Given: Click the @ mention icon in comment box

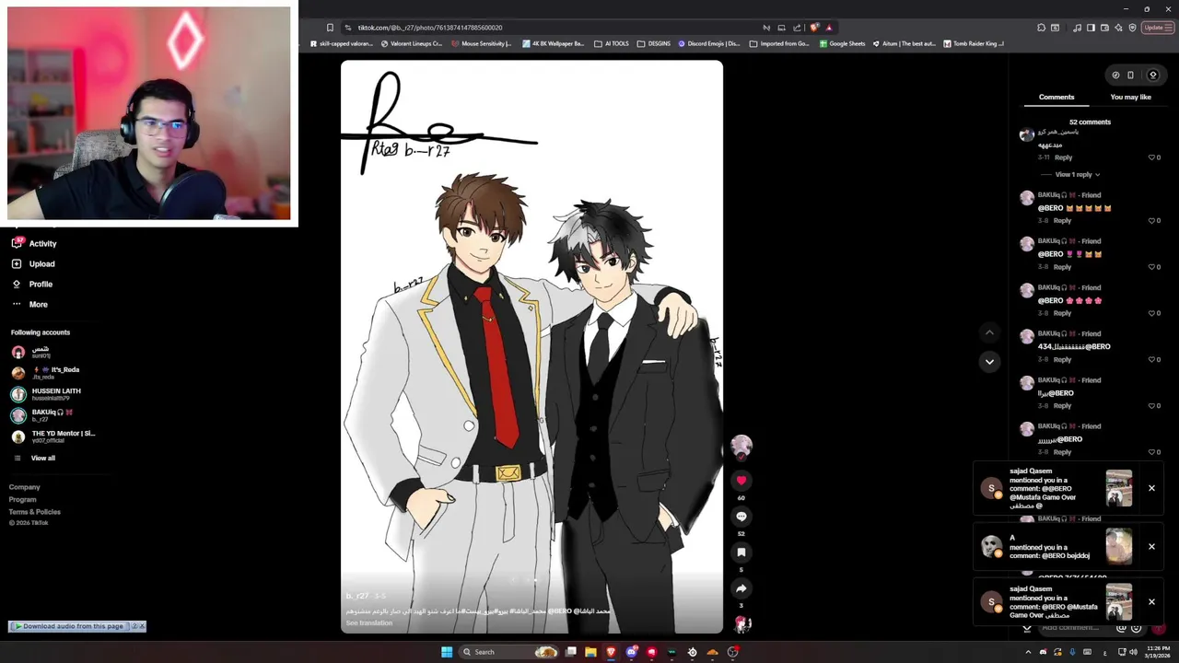Looking at the screenshot, I should 1121,628.
